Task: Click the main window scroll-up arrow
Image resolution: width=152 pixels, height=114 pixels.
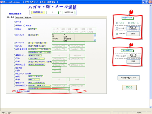Action: (x=151, y=6)
